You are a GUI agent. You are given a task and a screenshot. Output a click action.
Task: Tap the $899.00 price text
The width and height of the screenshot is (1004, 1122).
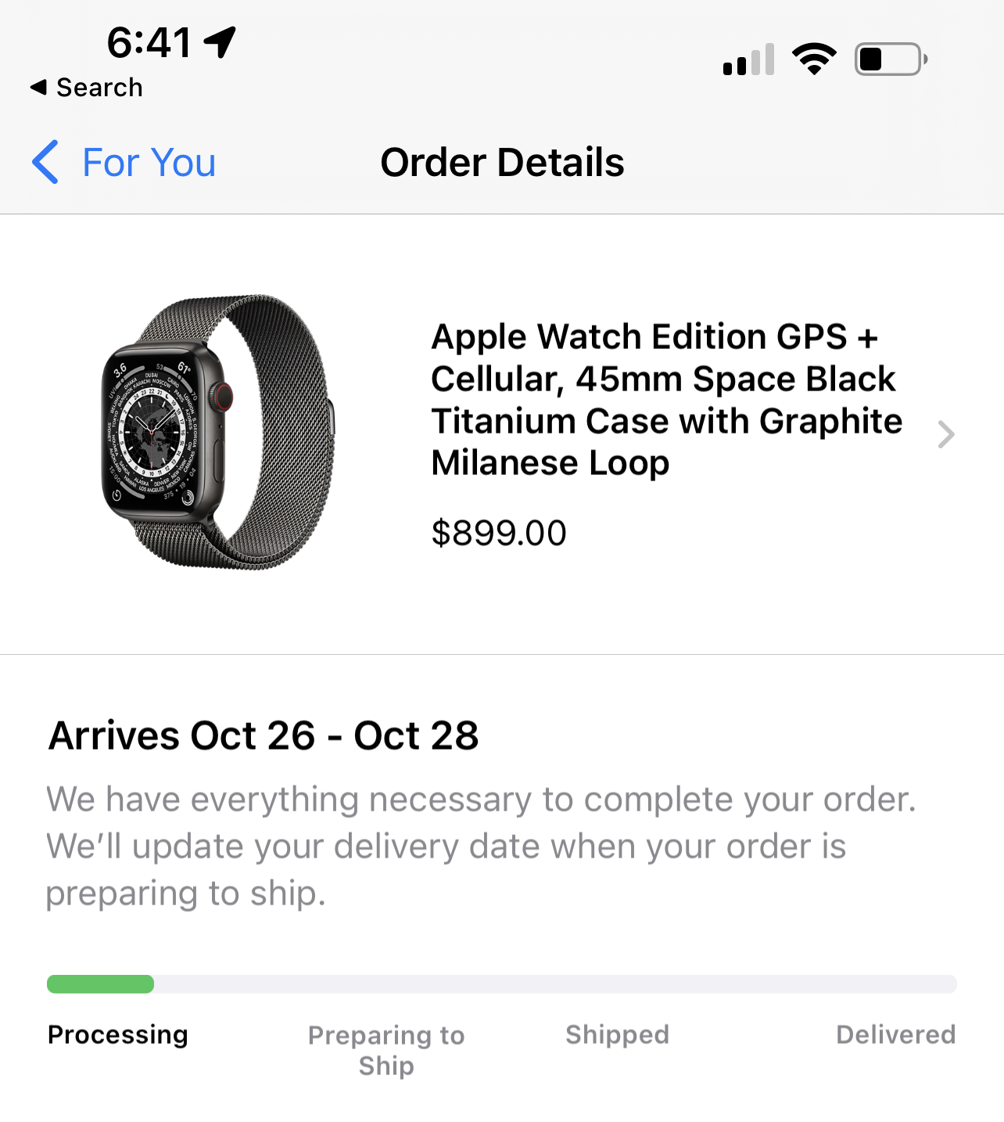pos(499,534)
